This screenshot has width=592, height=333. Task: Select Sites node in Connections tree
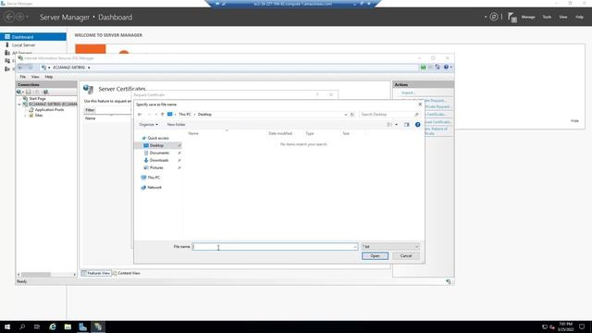[x=39, y=115]
